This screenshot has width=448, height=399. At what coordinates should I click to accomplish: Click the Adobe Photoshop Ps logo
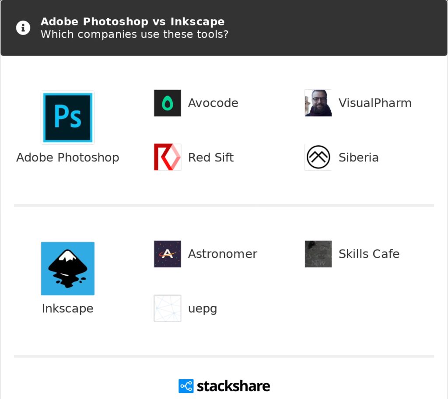tap(68, 118)
